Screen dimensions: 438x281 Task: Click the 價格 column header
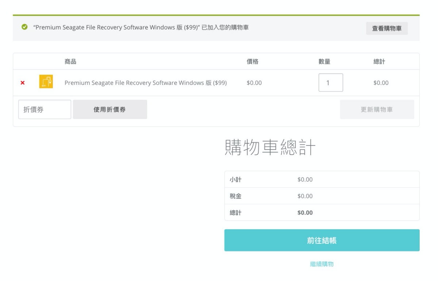tap(253, 62)
